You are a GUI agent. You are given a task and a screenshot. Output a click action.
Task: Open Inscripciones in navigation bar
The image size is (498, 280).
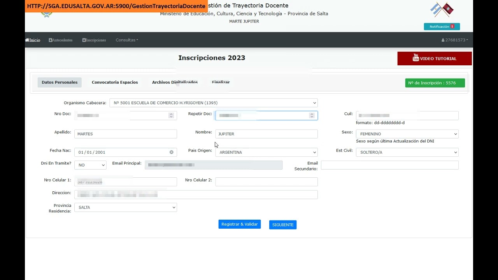click(x=94, y=40)
